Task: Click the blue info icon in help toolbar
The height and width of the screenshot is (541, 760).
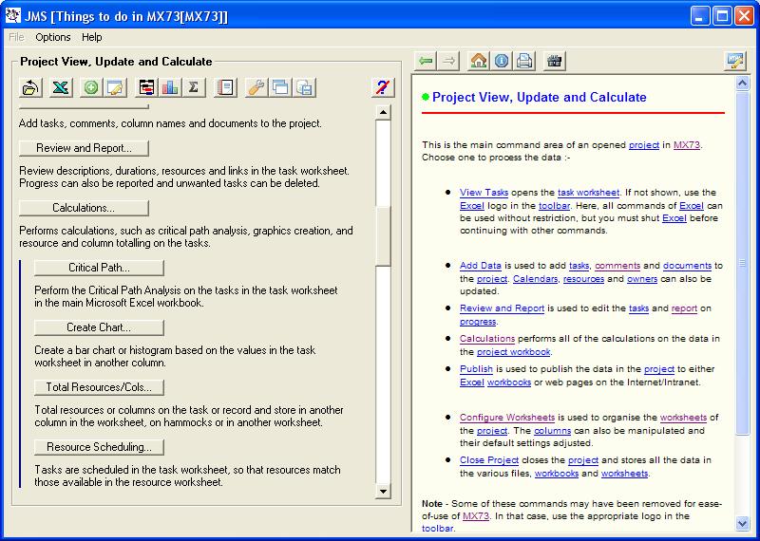Action: point(502,61)
